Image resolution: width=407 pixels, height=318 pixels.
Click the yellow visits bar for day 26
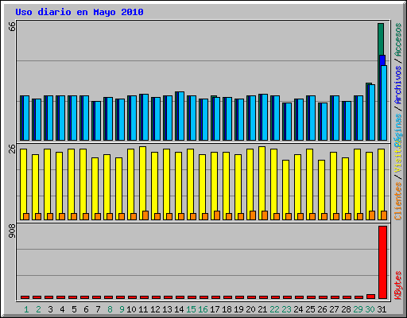(321, 190)
